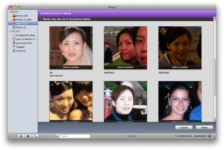Click the vertical scrollbar thumb

pyautogui.click(x=215, y=77)
